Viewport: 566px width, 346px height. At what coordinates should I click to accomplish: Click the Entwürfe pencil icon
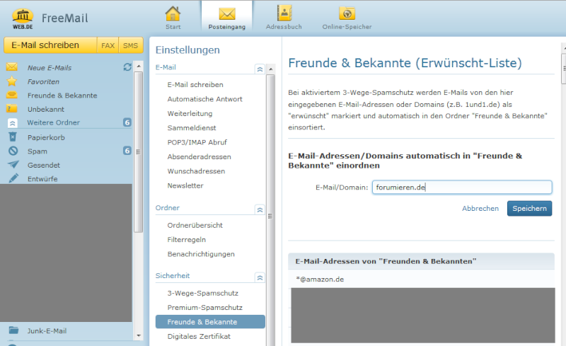click(x=13, y=178)
